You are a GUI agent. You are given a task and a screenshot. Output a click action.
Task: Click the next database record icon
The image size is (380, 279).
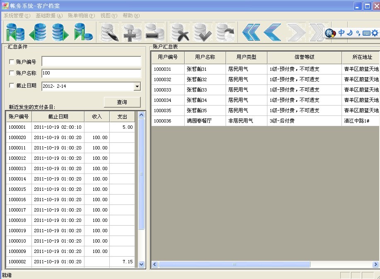[60, 32]
